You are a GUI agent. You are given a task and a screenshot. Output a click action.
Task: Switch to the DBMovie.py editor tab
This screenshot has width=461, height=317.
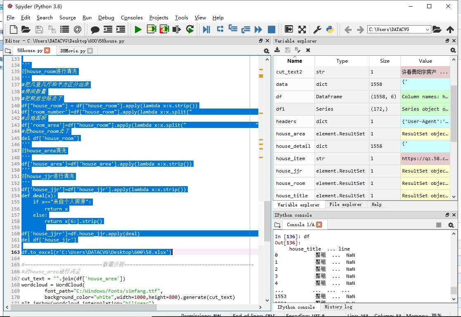[x=73, y=51]
